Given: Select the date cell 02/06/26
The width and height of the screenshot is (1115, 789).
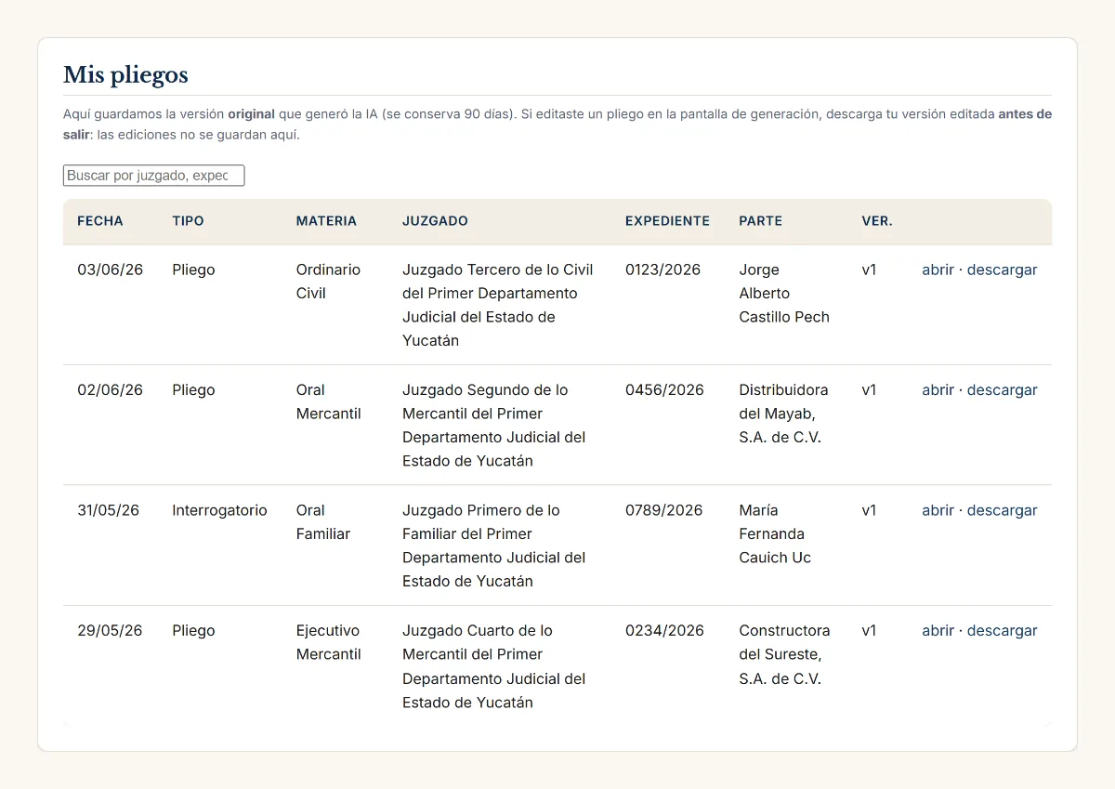Looking at the screenshot, I should [x=110, y=390].
